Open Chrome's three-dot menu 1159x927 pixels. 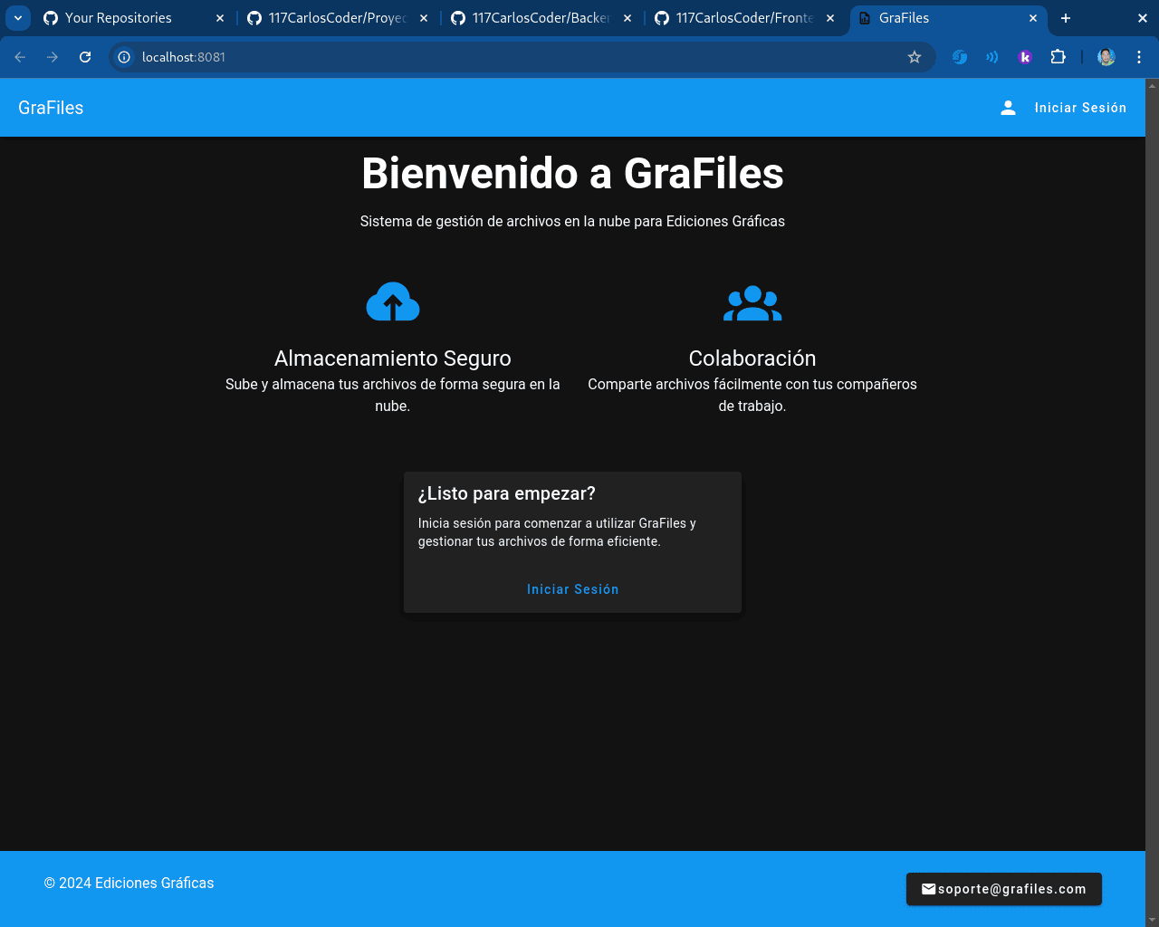coord(1139,56)
